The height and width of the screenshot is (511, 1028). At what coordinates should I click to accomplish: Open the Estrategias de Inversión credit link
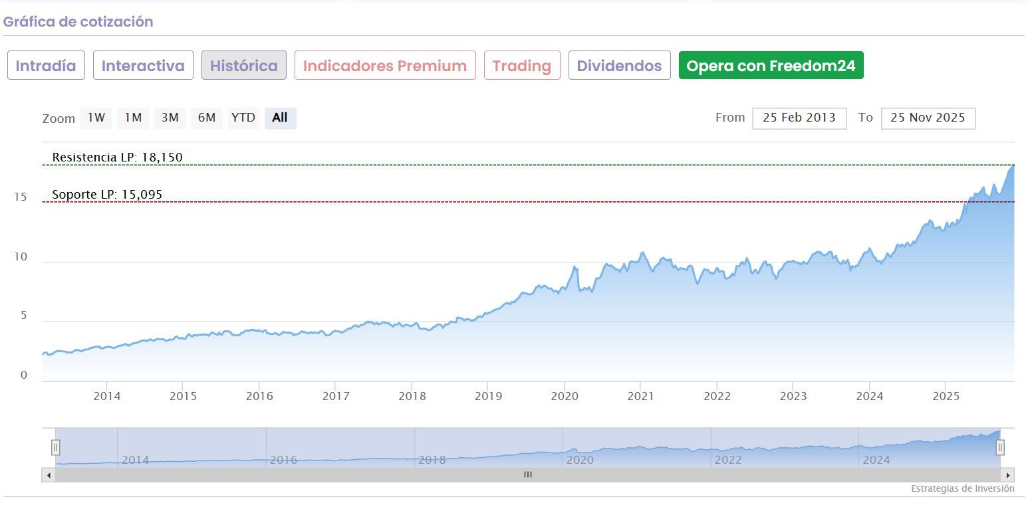962,489
